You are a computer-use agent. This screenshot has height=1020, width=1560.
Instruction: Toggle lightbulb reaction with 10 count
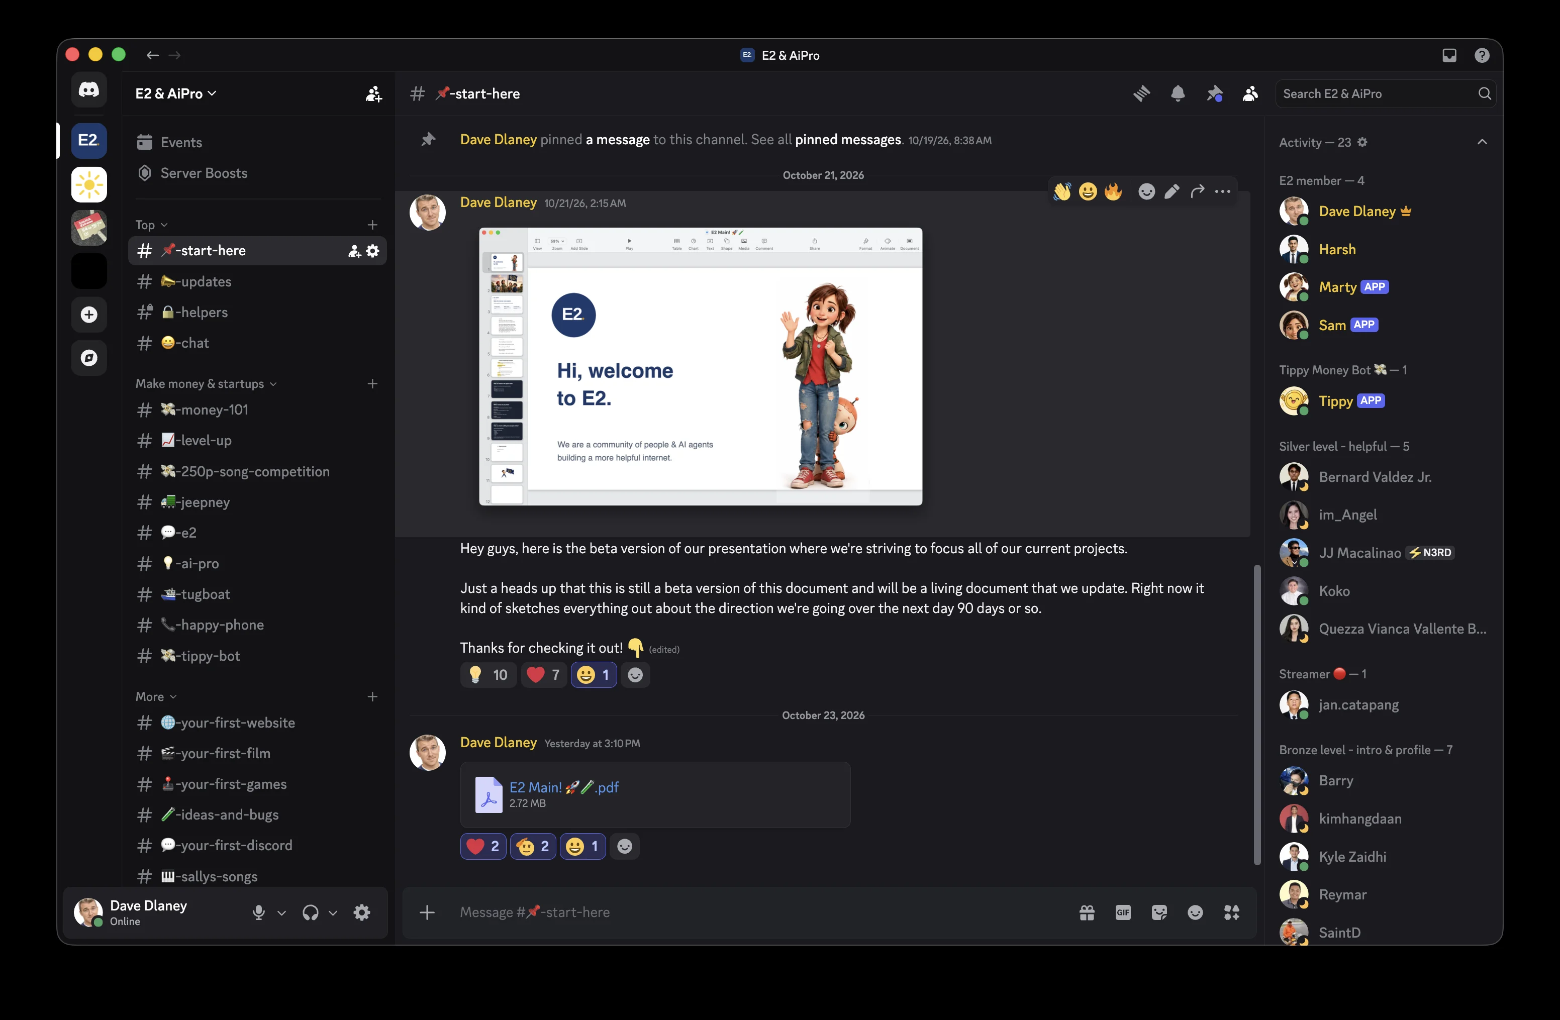click(489, 675)
